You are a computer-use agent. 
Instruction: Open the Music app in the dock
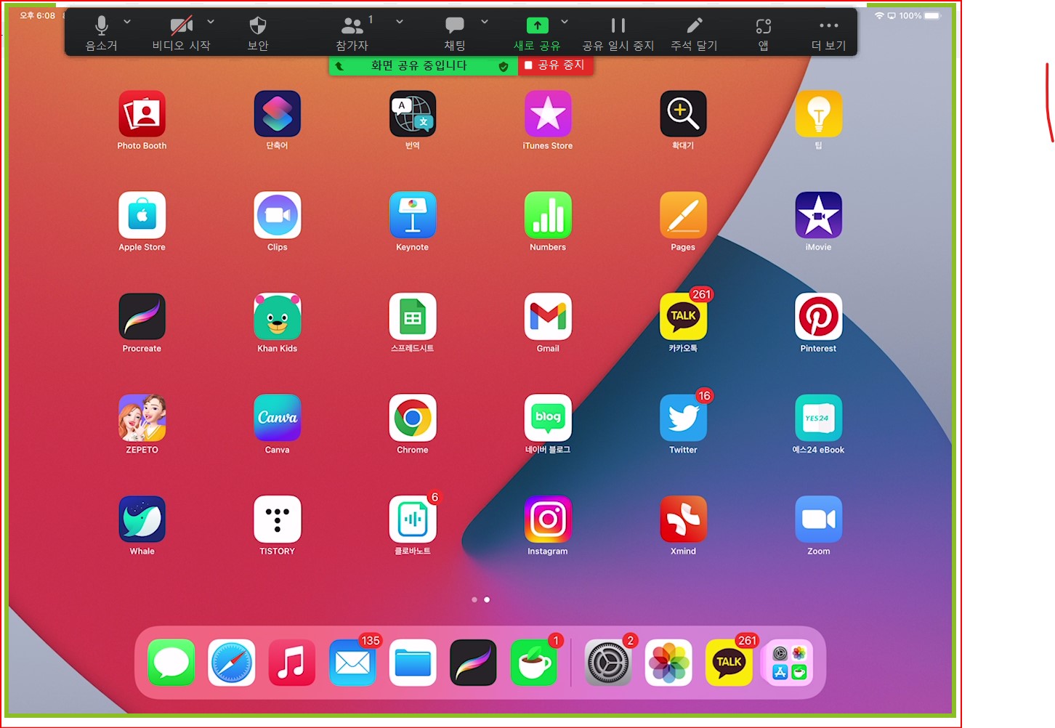coord(292,663)
